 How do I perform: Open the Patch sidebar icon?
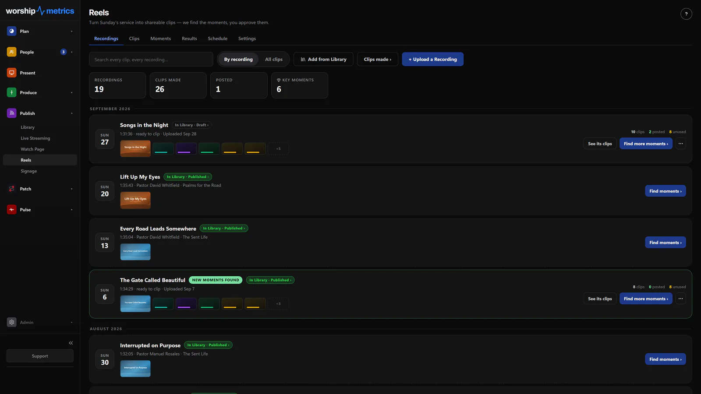pos(12,189)
